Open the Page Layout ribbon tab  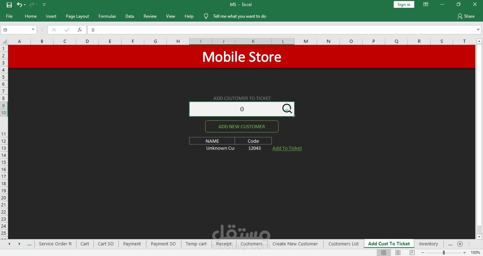[x=77, y=16]
